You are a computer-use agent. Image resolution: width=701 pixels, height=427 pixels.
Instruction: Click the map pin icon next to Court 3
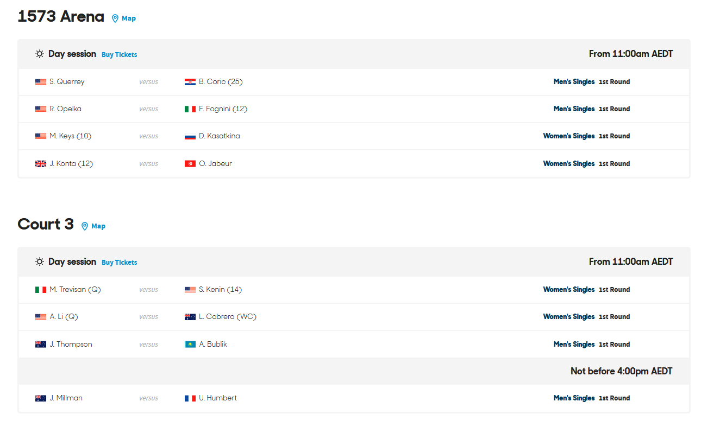point(84,226)
